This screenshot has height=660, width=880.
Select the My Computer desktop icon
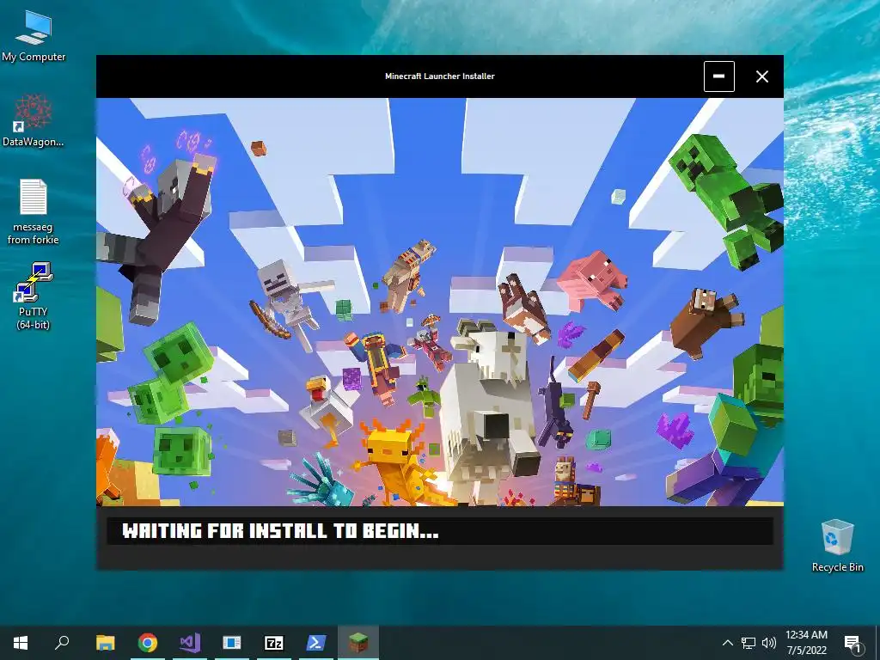(34, 36)
